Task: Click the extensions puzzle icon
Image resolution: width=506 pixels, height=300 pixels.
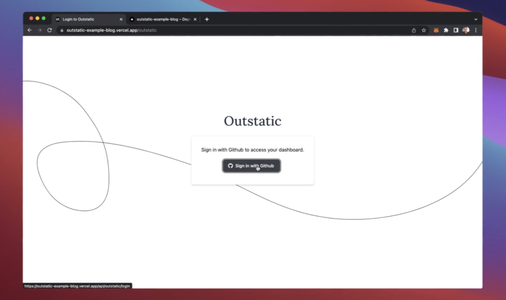Action: [446, 30]
